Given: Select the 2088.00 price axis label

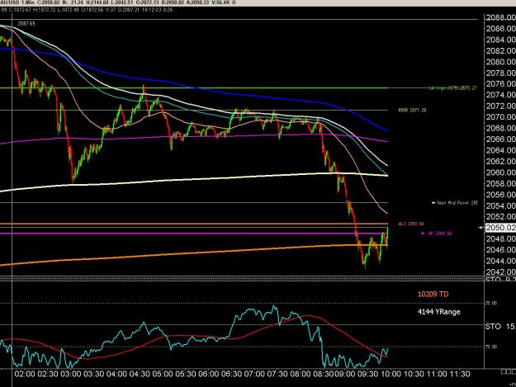Looking at the screenshot, I should click(x=500, y=17).
